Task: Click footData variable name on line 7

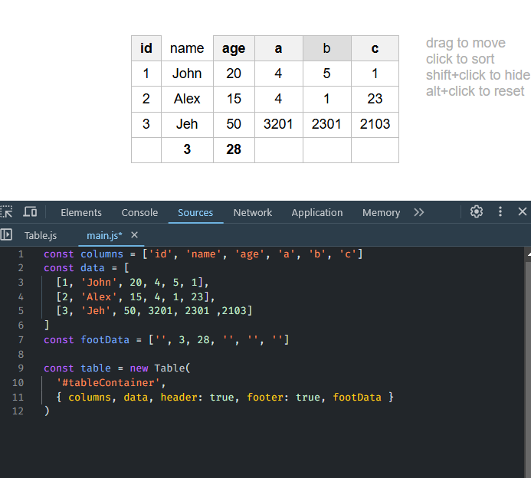Action: coord(105,339)
